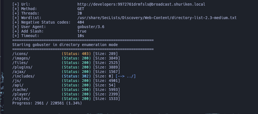Viewport: 258px width, 114px height.
Task: Select the /player/ path line
Action: [x=21, y=94]
